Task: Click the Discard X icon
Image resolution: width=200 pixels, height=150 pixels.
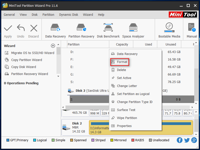Action: pos(33,28)
